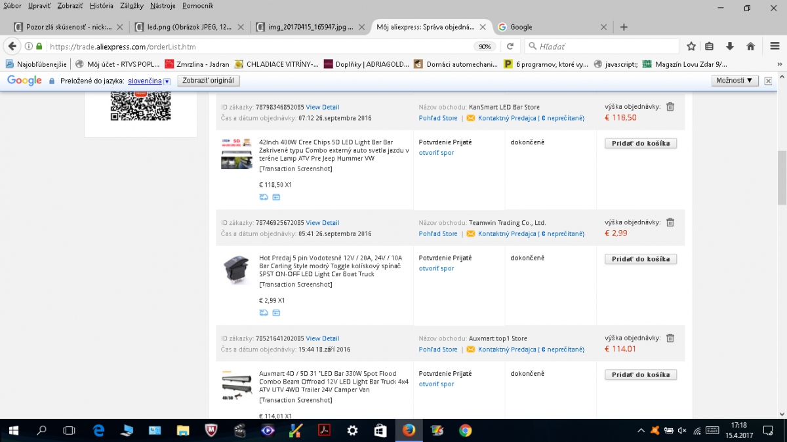The width and height of the screenshot is (787, 442).
Task: Bookmark this page with the star icon
Action: pyautogui.click(x=691, y=47)
